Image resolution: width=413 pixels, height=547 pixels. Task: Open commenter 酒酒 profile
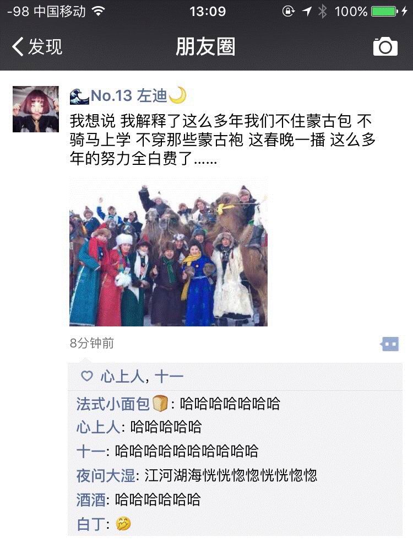pyautogui.click(x=91, y=500)
